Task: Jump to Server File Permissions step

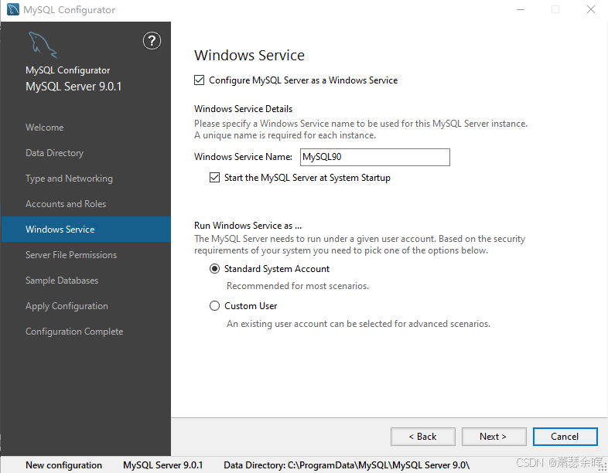Action: point(71,255)
